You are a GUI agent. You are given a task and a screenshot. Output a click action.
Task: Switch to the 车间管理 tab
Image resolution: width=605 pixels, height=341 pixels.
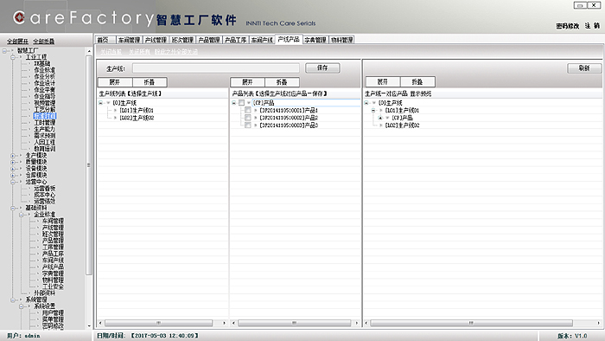129,40
